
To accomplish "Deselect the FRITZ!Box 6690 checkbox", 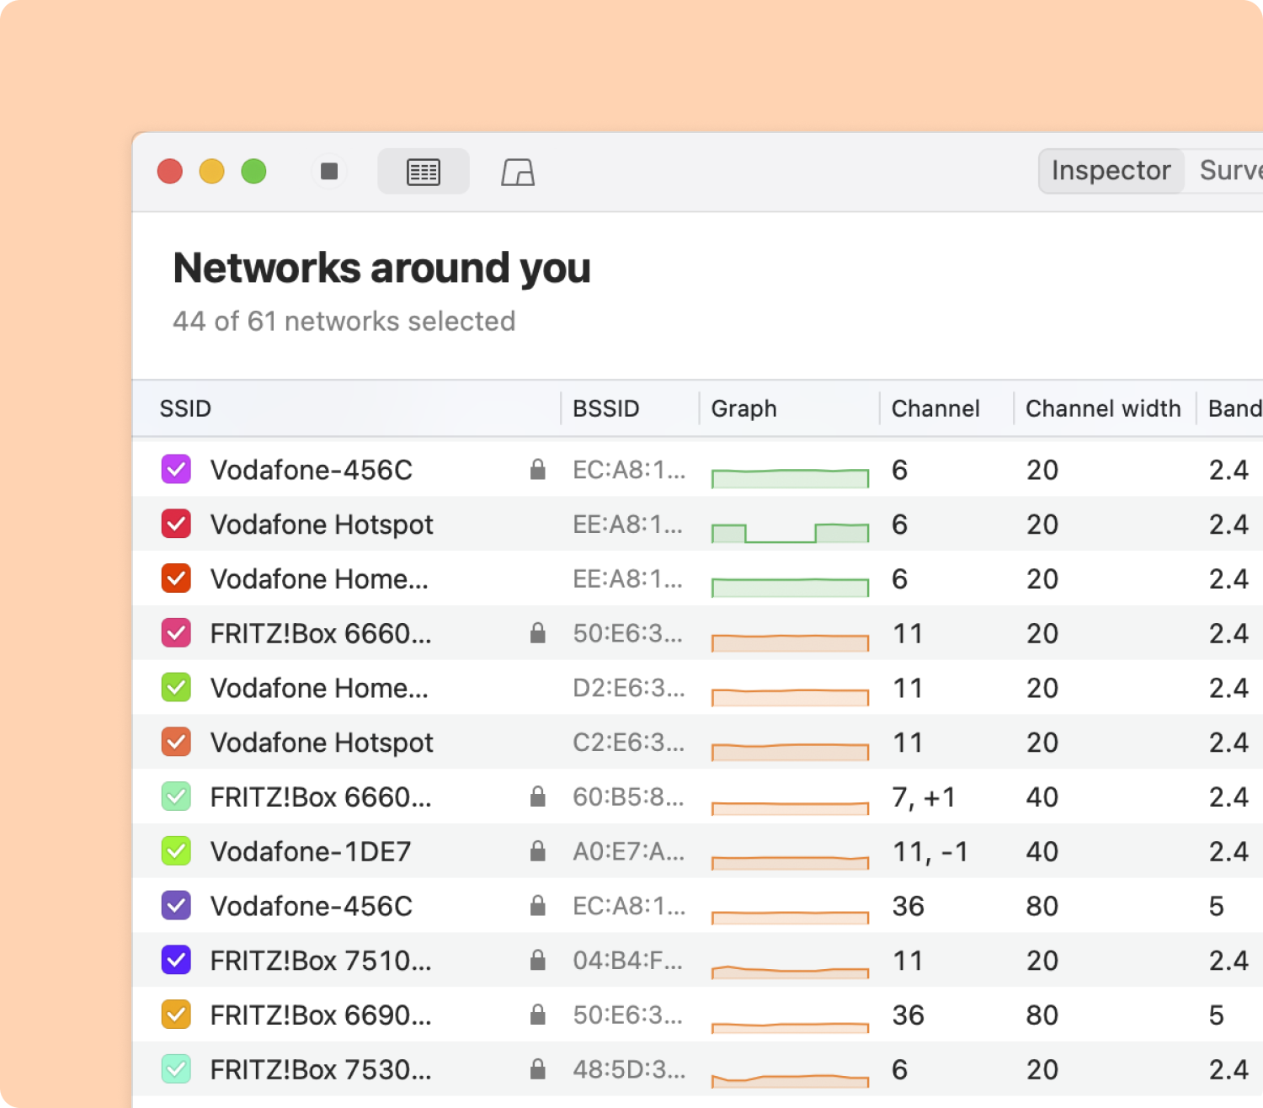I will coord(178,1015).
